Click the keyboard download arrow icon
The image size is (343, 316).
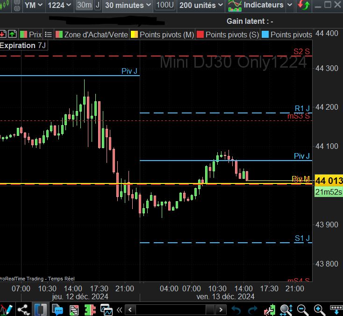click(336, 310)
